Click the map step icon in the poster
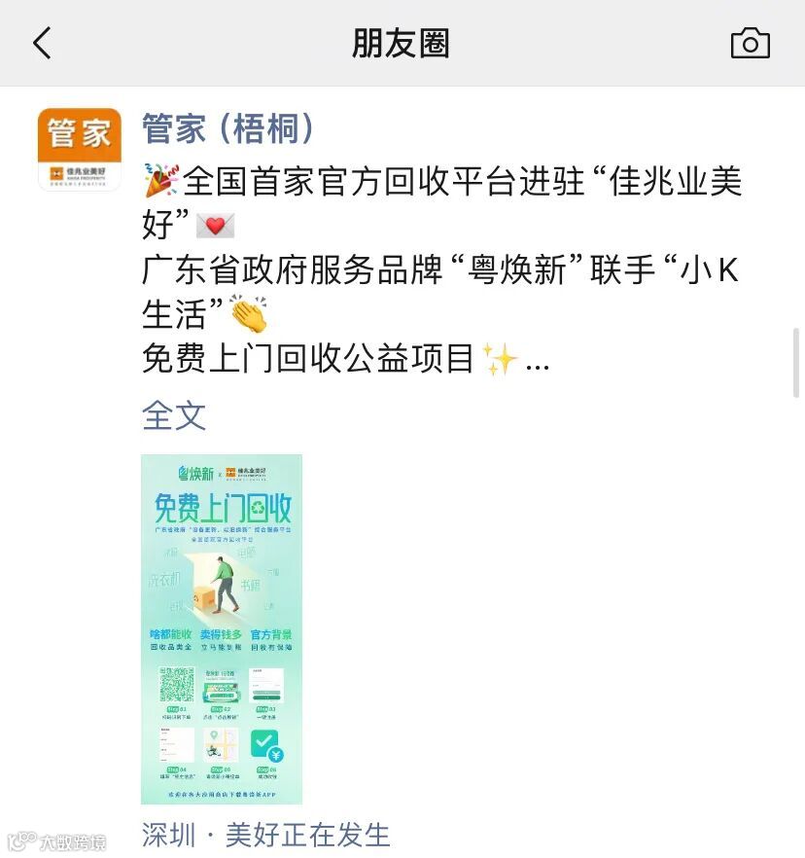The width and height of the screenshot is (805, 858). tap(222, 745)
